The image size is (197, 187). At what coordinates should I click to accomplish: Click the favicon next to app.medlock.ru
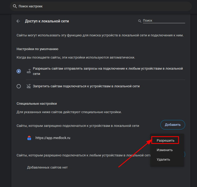coord(29,138)
